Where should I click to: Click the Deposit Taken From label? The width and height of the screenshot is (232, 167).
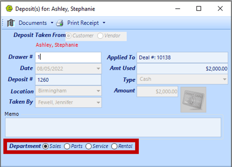(x=39, y=35)
